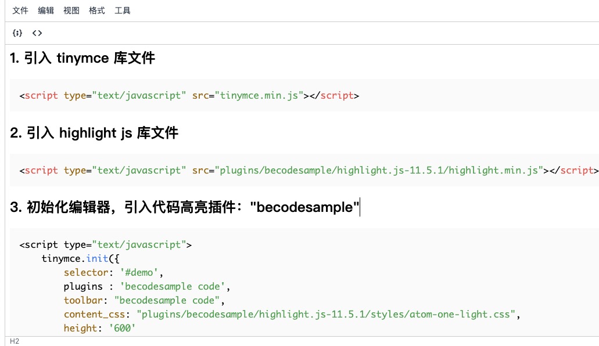
Task: Open source code view with <> icon
Action: pyautogui.click(x=37, y=33)
